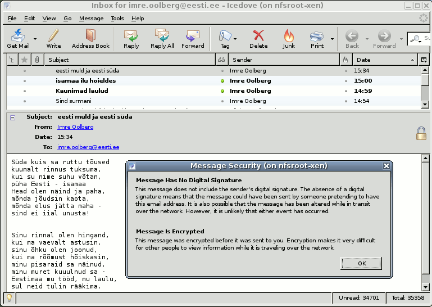Click the padlock encryption icon
The image size is (432, 307).
pyautogui.click(x=421, y=133)
